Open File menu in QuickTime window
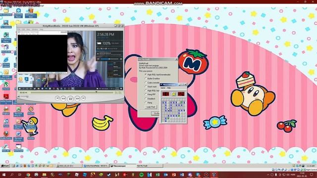 (19, 30)
